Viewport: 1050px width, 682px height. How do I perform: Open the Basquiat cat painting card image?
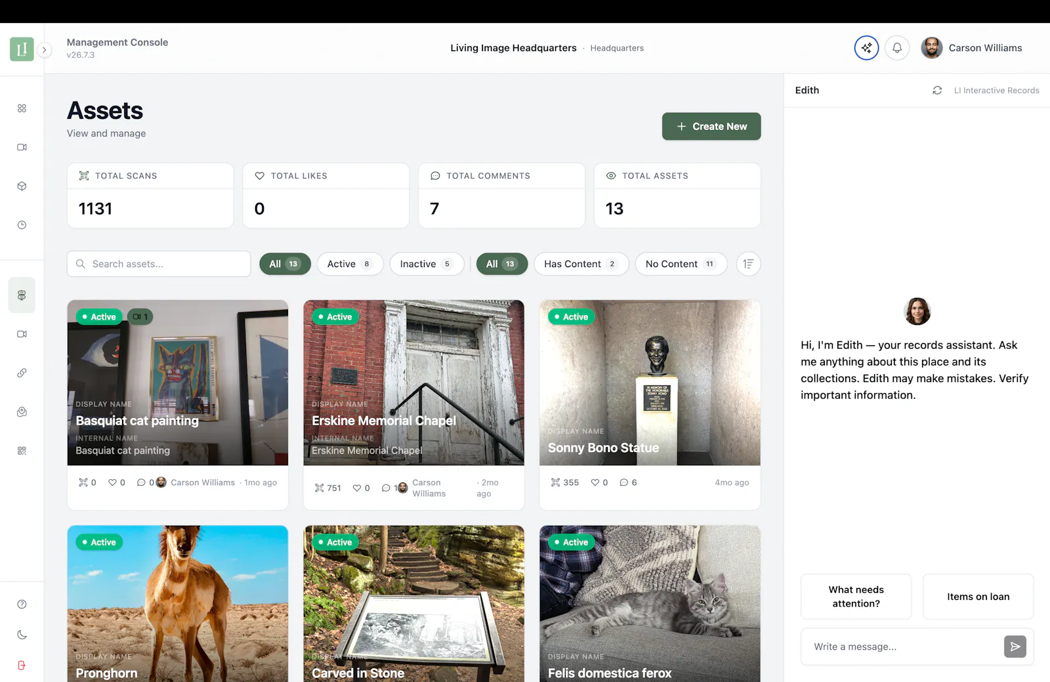click(178, 383)
